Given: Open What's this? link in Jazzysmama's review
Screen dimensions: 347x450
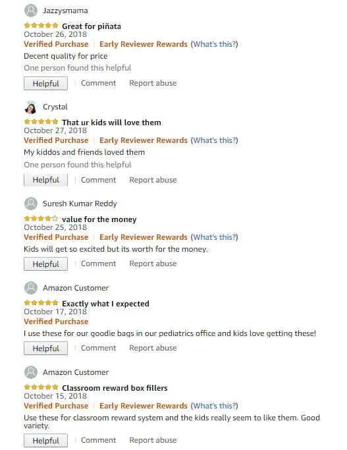Looking at the screenshot, I should [x=215, y=44].
